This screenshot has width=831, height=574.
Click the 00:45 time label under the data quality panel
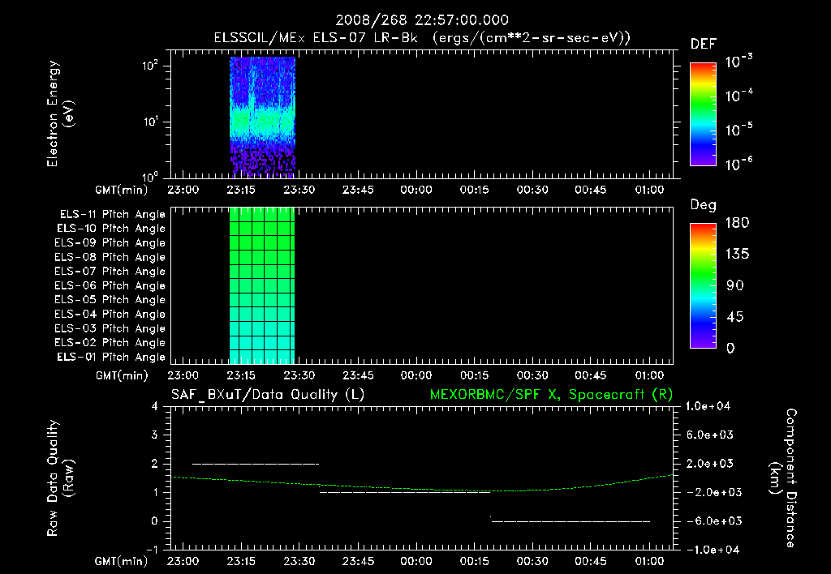[x=591, y=561]
